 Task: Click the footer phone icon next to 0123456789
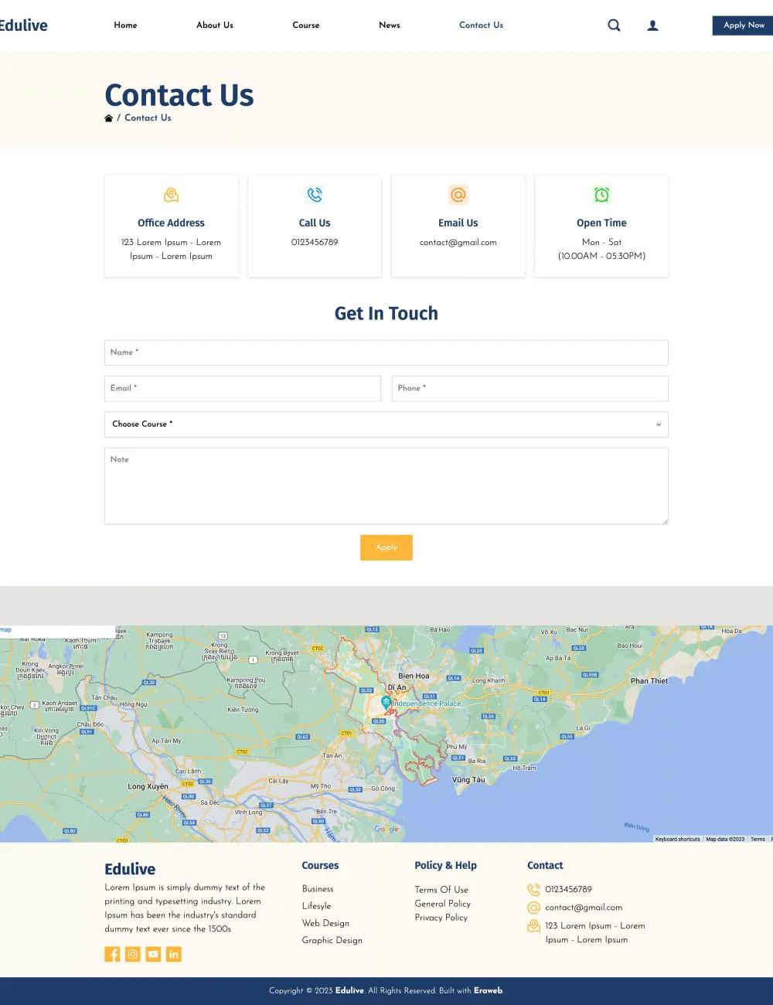pos(533,889)
